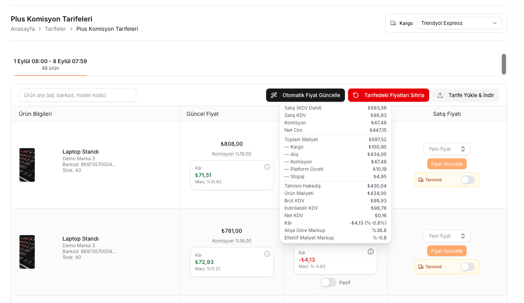
Task: Toggle Terminli switch for first product
Action: (468, 180)
